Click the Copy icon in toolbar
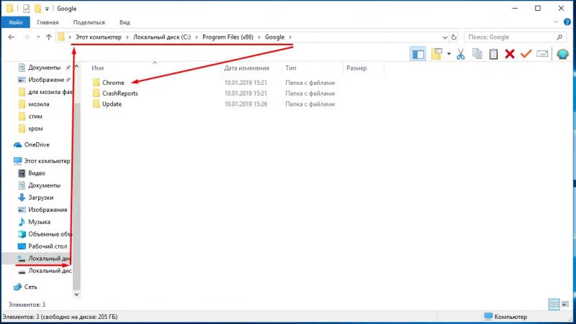 pos(477,54)
